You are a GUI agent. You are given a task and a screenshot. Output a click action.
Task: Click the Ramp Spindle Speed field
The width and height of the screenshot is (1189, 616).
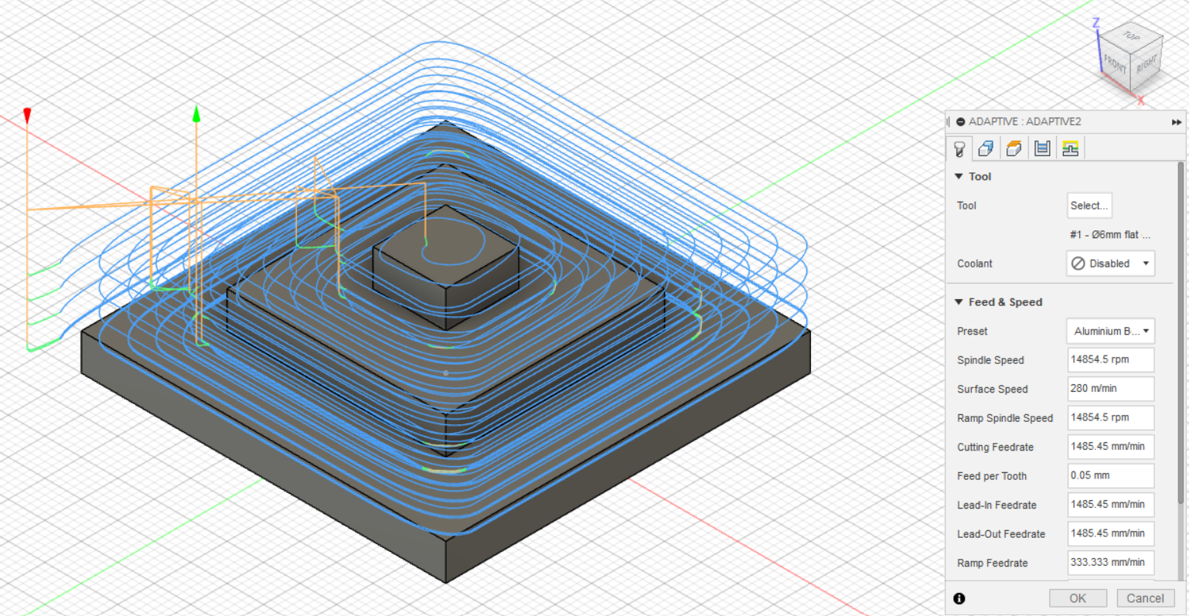(1110, 417)
